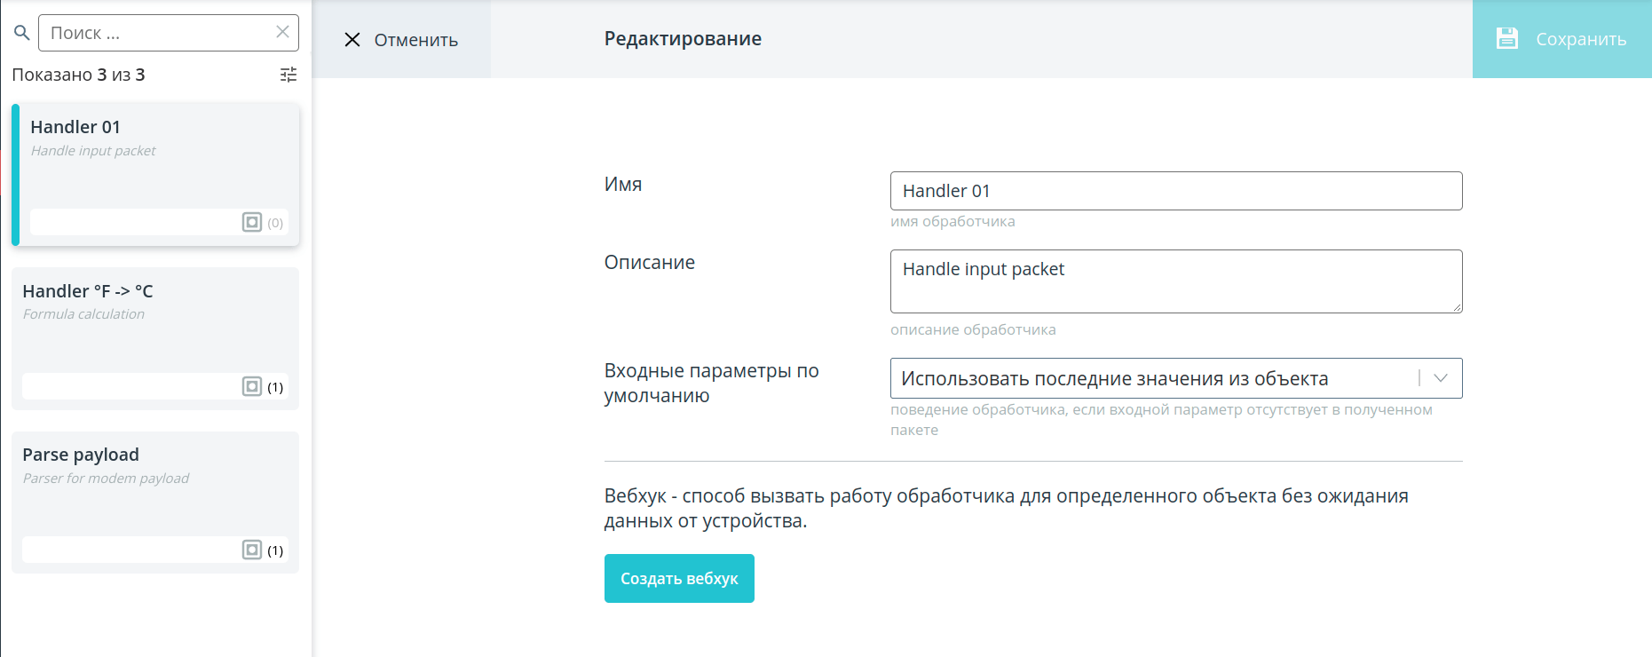Viewport: 1652px width, 657px height.
Task: Click the X icon beside Отменить
Action: (352, 40)
